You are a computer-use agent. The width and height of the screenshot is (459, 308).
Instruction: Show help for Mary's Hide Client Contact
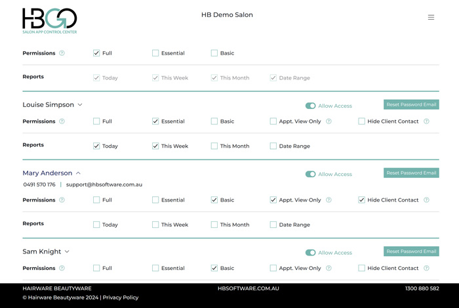426,200
